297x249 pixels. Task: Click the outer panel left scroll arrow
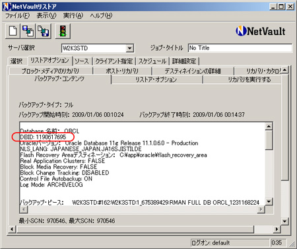pos(12,229)
